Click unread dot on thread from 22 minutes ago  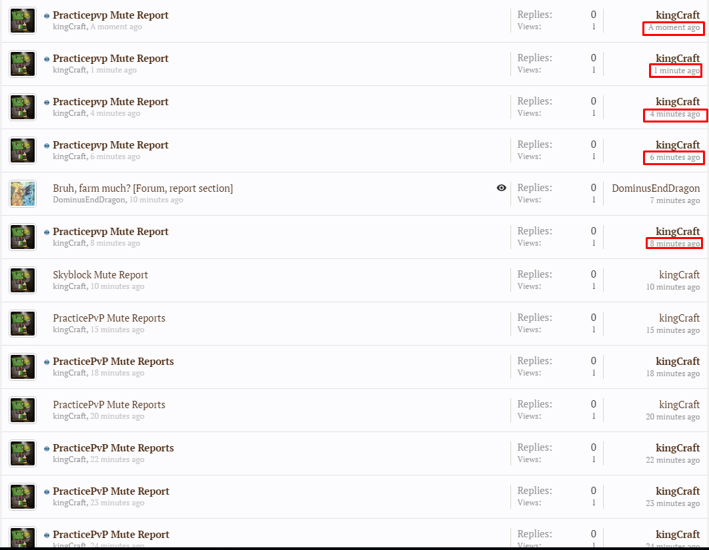click(x=47, y=449)
